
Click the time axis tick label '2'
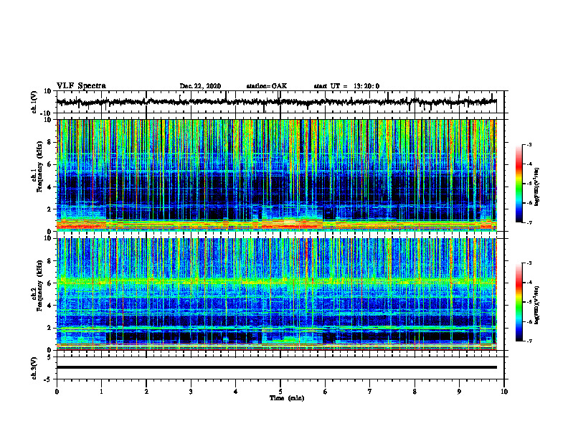coord(146,392)
